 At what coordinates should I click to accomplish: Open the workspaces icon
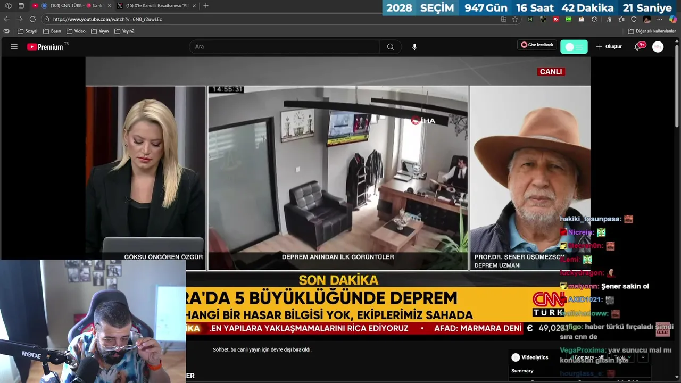point(8,5)
